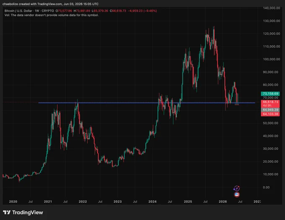Click the 80,000.00 price axis label
This screenshot has width=285, height=220.
tap(271, 85)
